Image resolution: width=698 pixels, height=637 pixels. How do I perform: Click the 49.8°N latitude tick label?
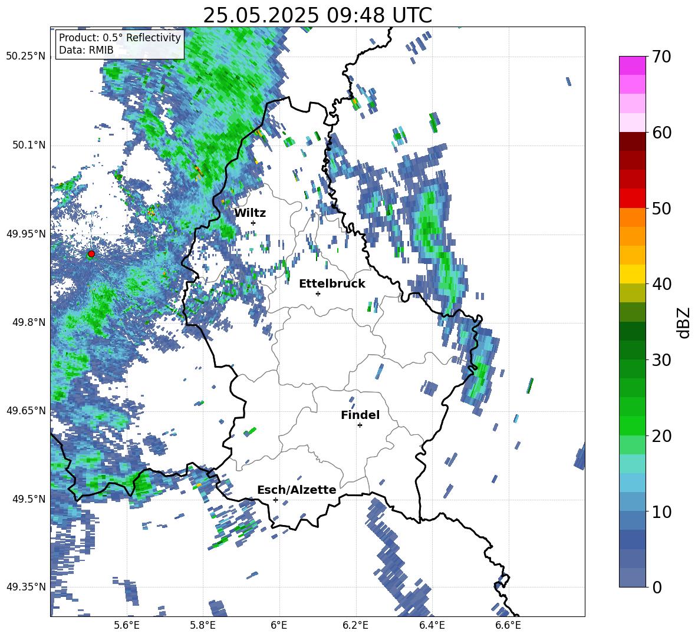(28, 322)
